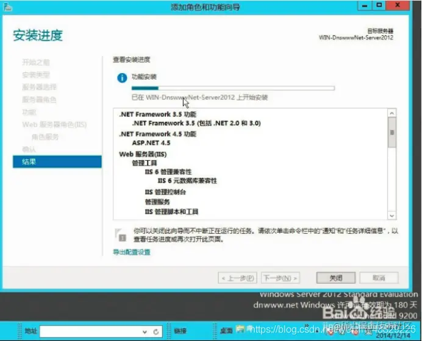Click the 管理工具 row in the list
The height and width of the screenshot is (341, 422).
pos(145,163)
